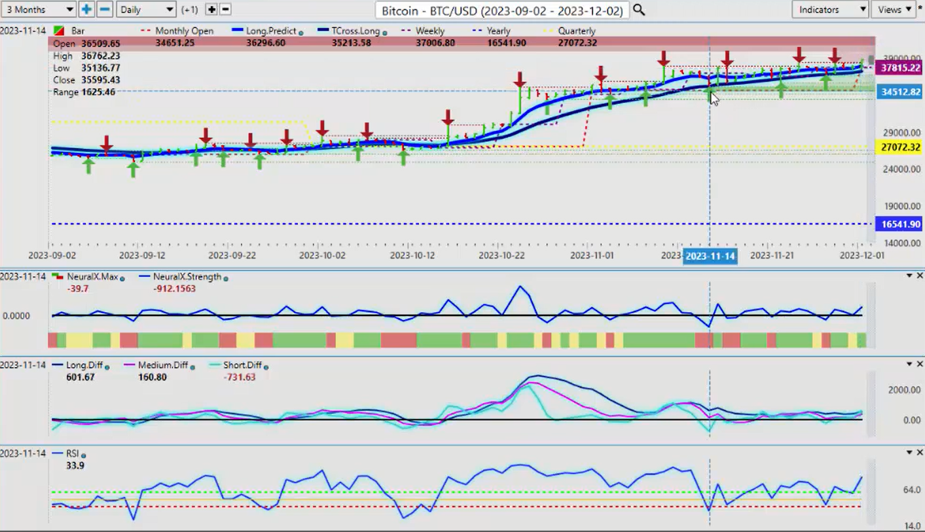Click the minus zoom-out button next to the blue plus
This screenshot has height=532, width=925.
point(105,9)
